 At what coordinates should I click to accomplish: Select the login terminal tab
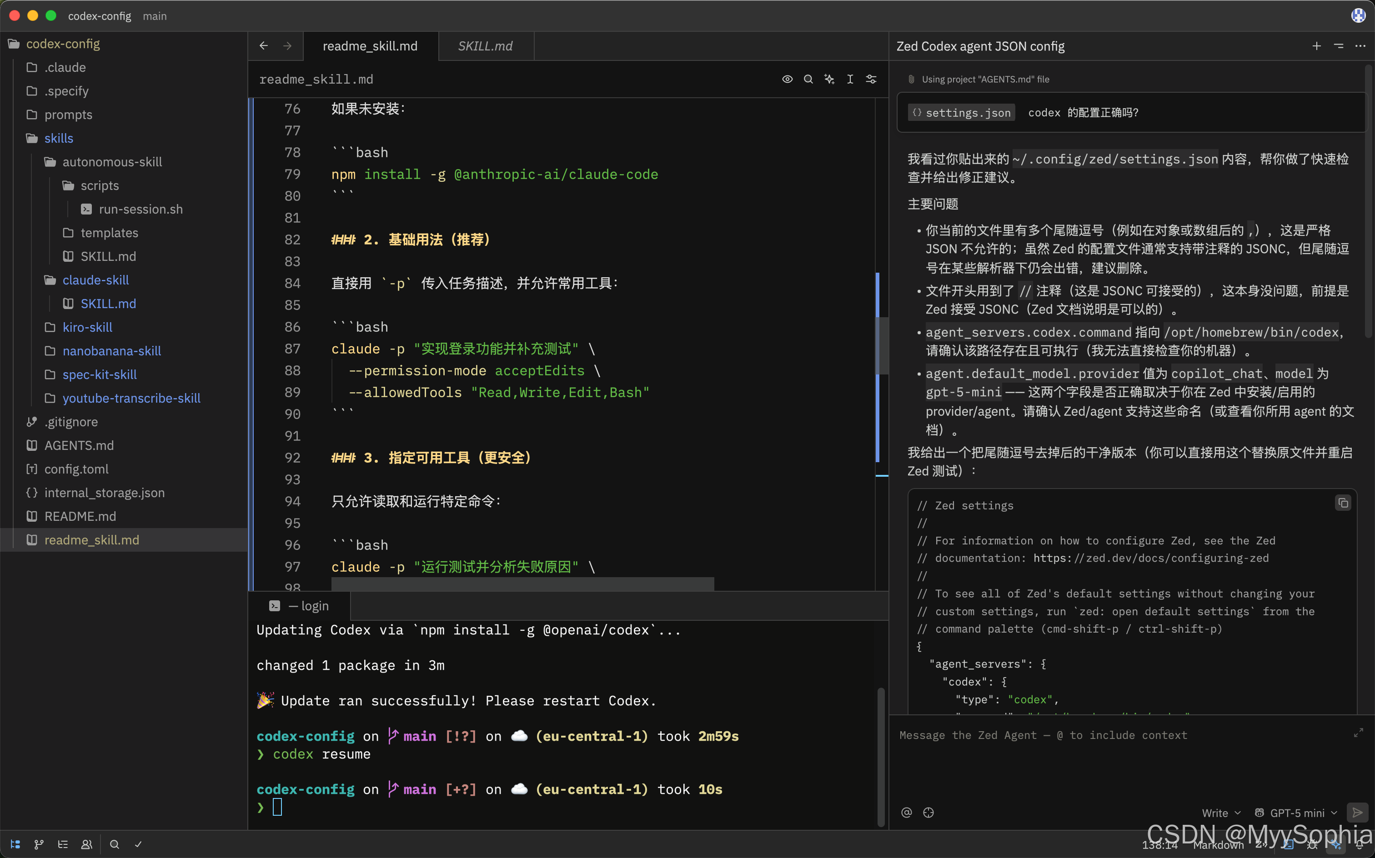pos(301,605)
